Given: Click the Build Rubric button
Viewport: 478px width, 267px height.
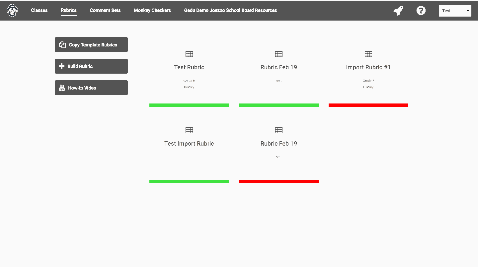Looking at the screenshot, I should point(91,66).
